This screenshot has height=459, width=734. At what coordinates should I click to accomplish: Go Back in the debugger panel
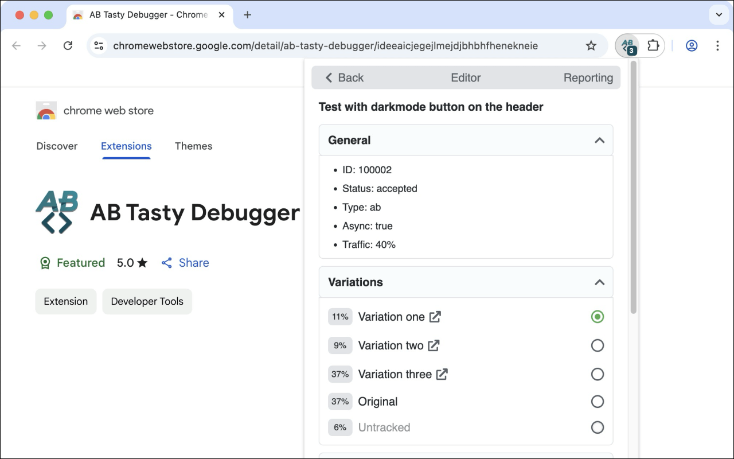click(345, 77)
